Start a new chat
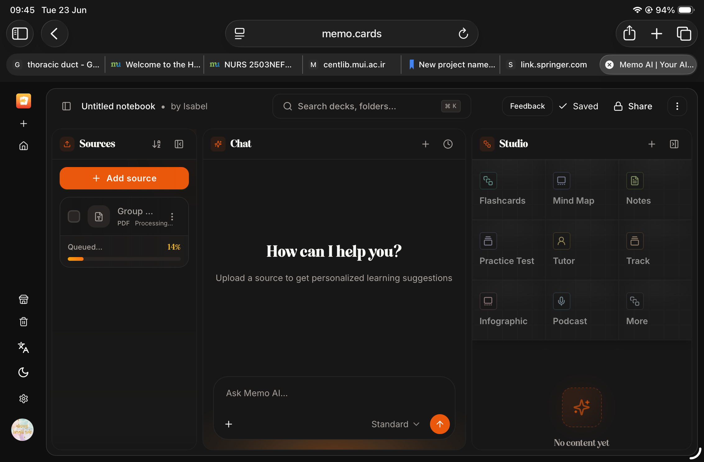Image resolution: width=704 pixels, height=462 pixels. pos(426,144)
